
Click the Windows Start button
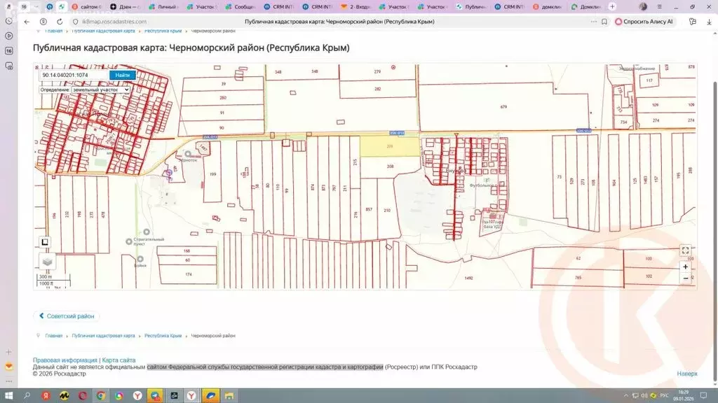(10, 395)
